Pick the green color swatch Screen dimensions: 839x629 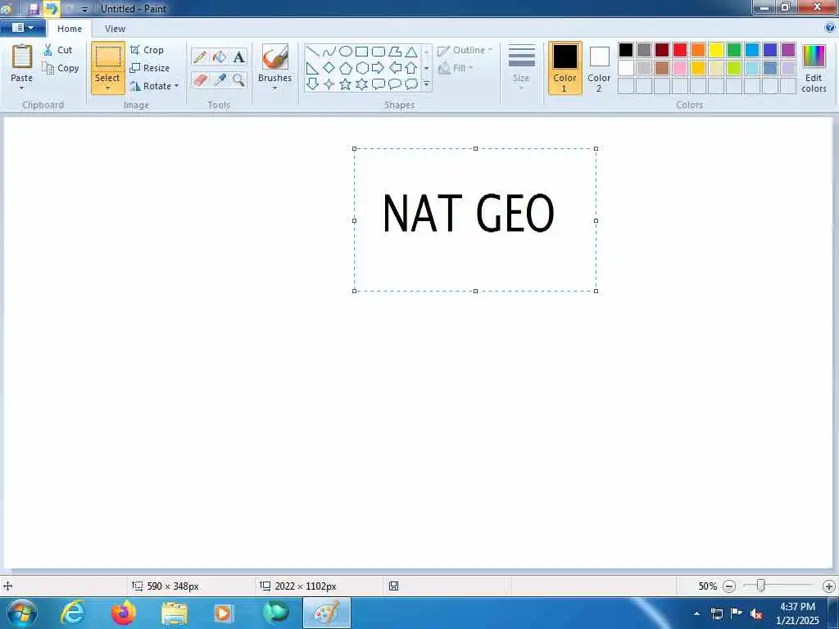point(734,50)
